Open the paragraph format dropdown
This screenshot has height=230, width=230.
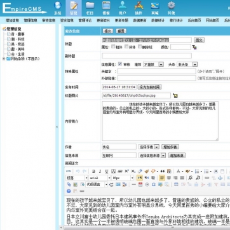click(77, 178)
